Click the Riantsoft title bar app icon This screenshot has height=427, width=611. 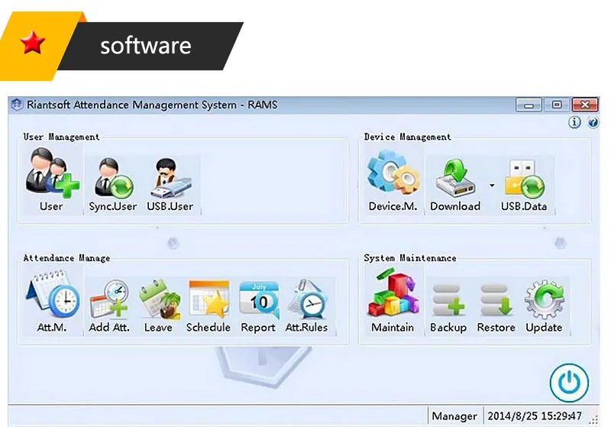[17, 105]
